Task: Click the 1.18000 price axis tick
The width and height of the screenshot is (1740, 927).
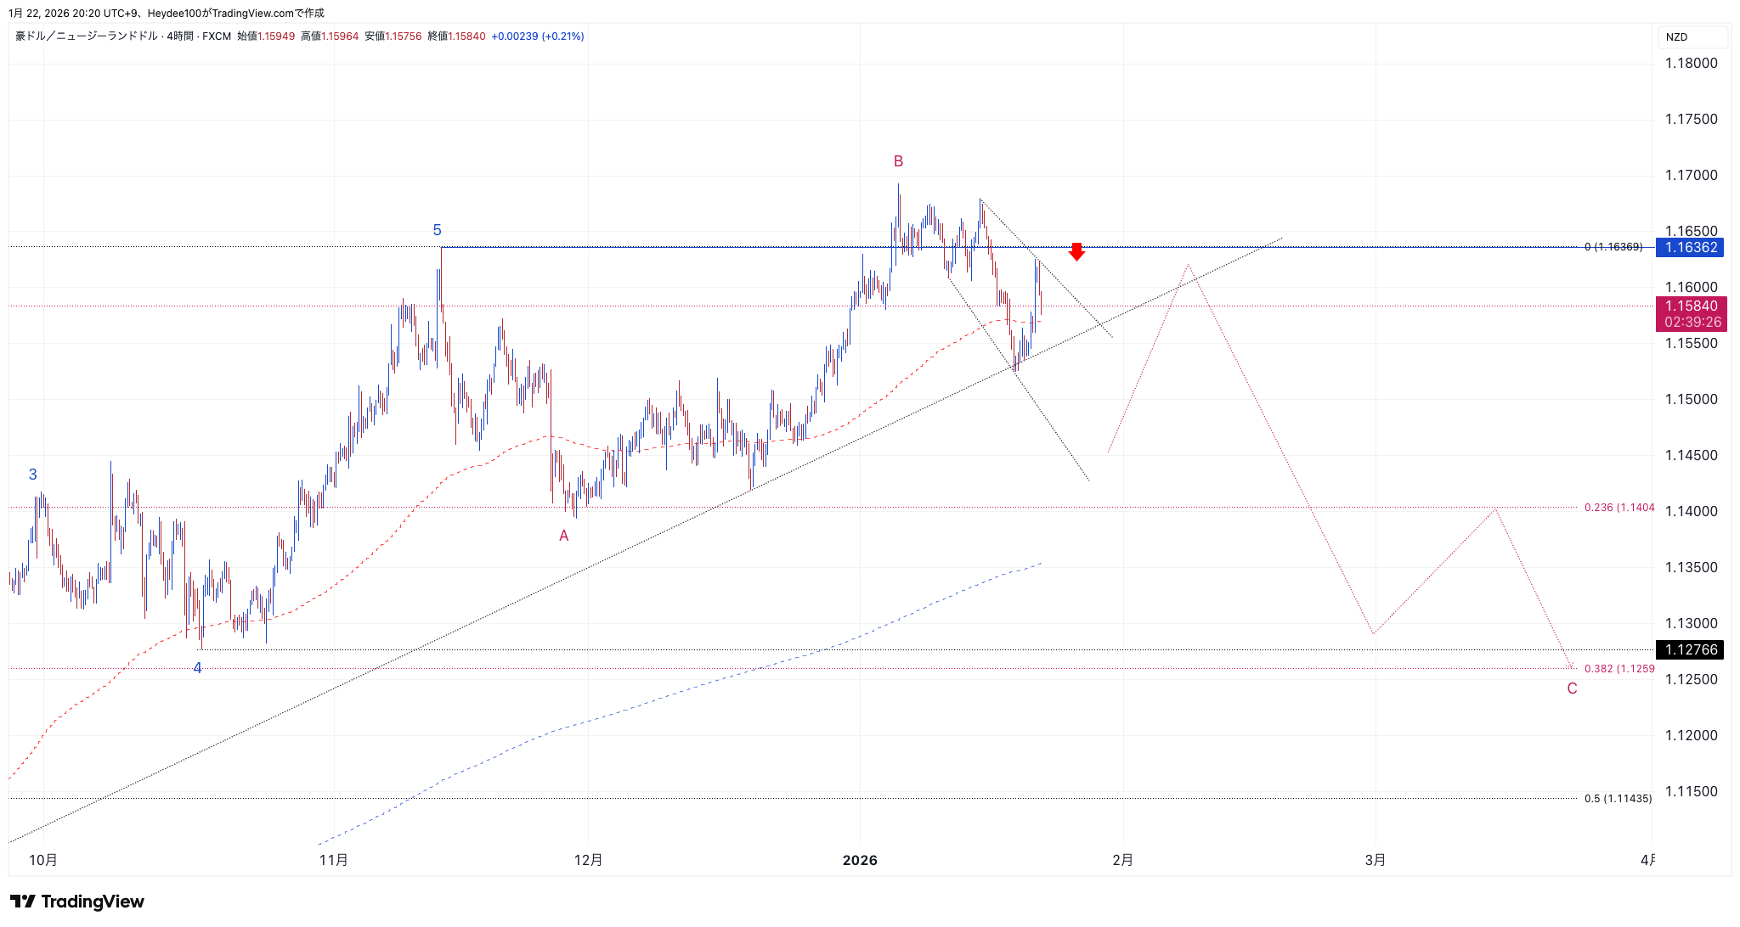Action: coord(1691,63)
